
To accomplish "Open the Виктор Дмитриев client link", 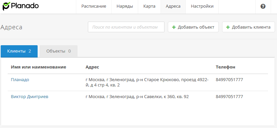I will (30, 97).
